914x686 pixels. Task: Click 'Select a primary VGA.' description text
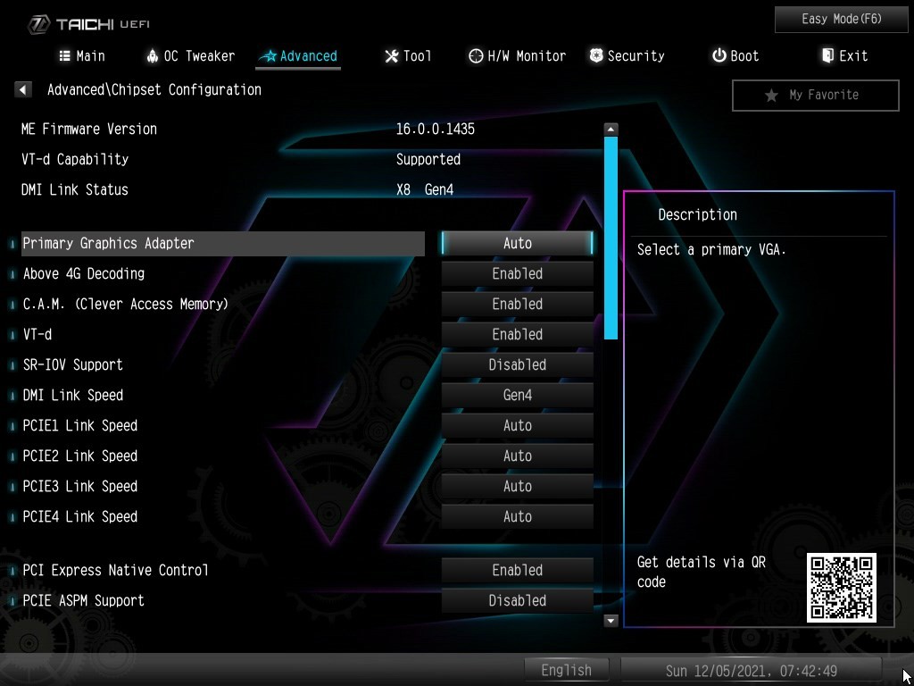click(x=711, y=250)
